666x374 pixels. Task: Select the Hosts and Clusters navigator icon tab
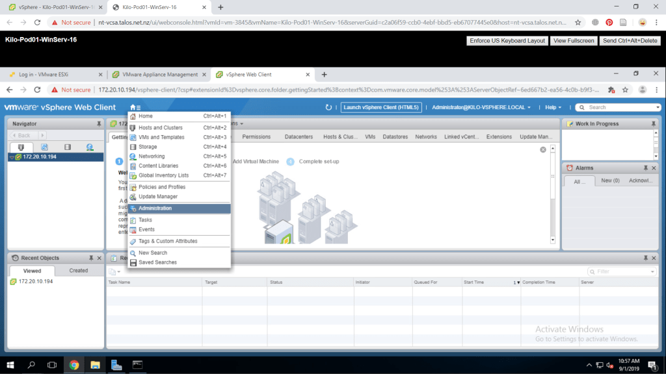[21, 147]
